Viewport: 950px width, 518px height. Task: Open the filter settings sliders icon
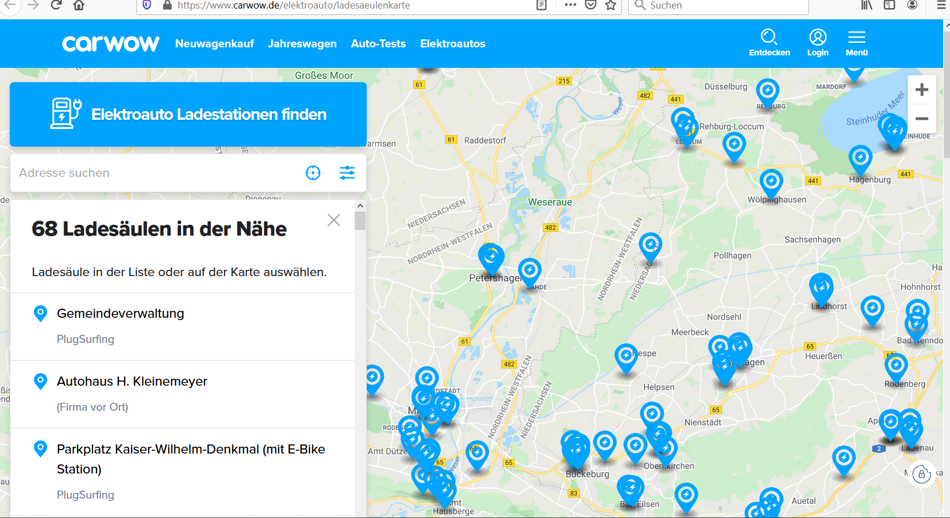click(x=347, y=173)
